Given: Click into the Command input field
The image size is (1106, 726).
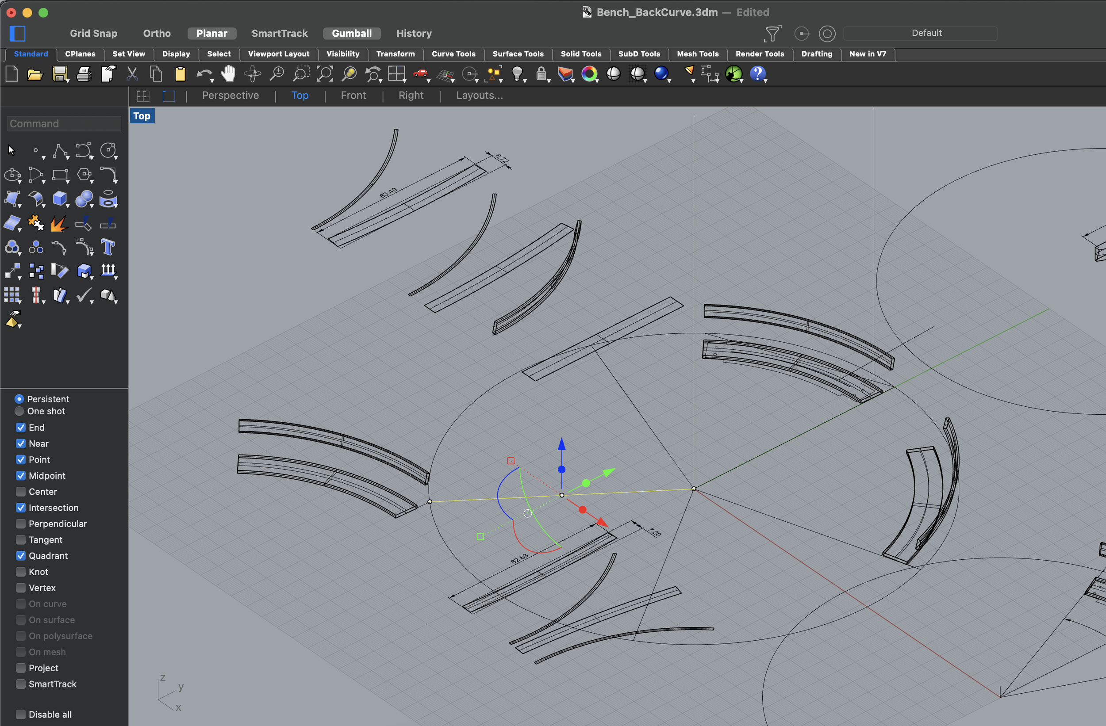Looking at the screenshot, I should (64, 123).
